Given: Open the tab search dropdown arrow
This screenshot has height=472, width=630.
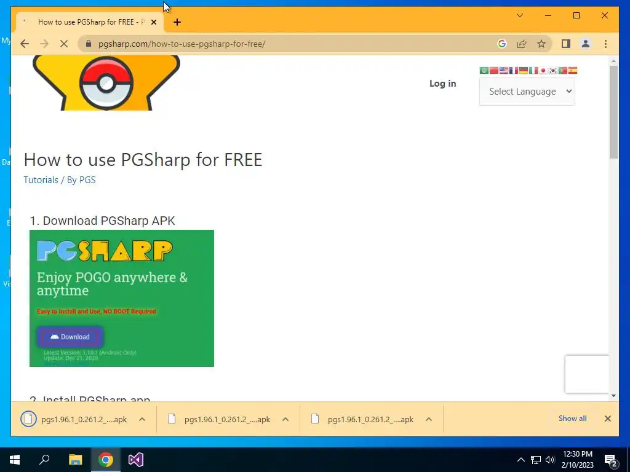Looking at the screenshot, I should 519,15.
